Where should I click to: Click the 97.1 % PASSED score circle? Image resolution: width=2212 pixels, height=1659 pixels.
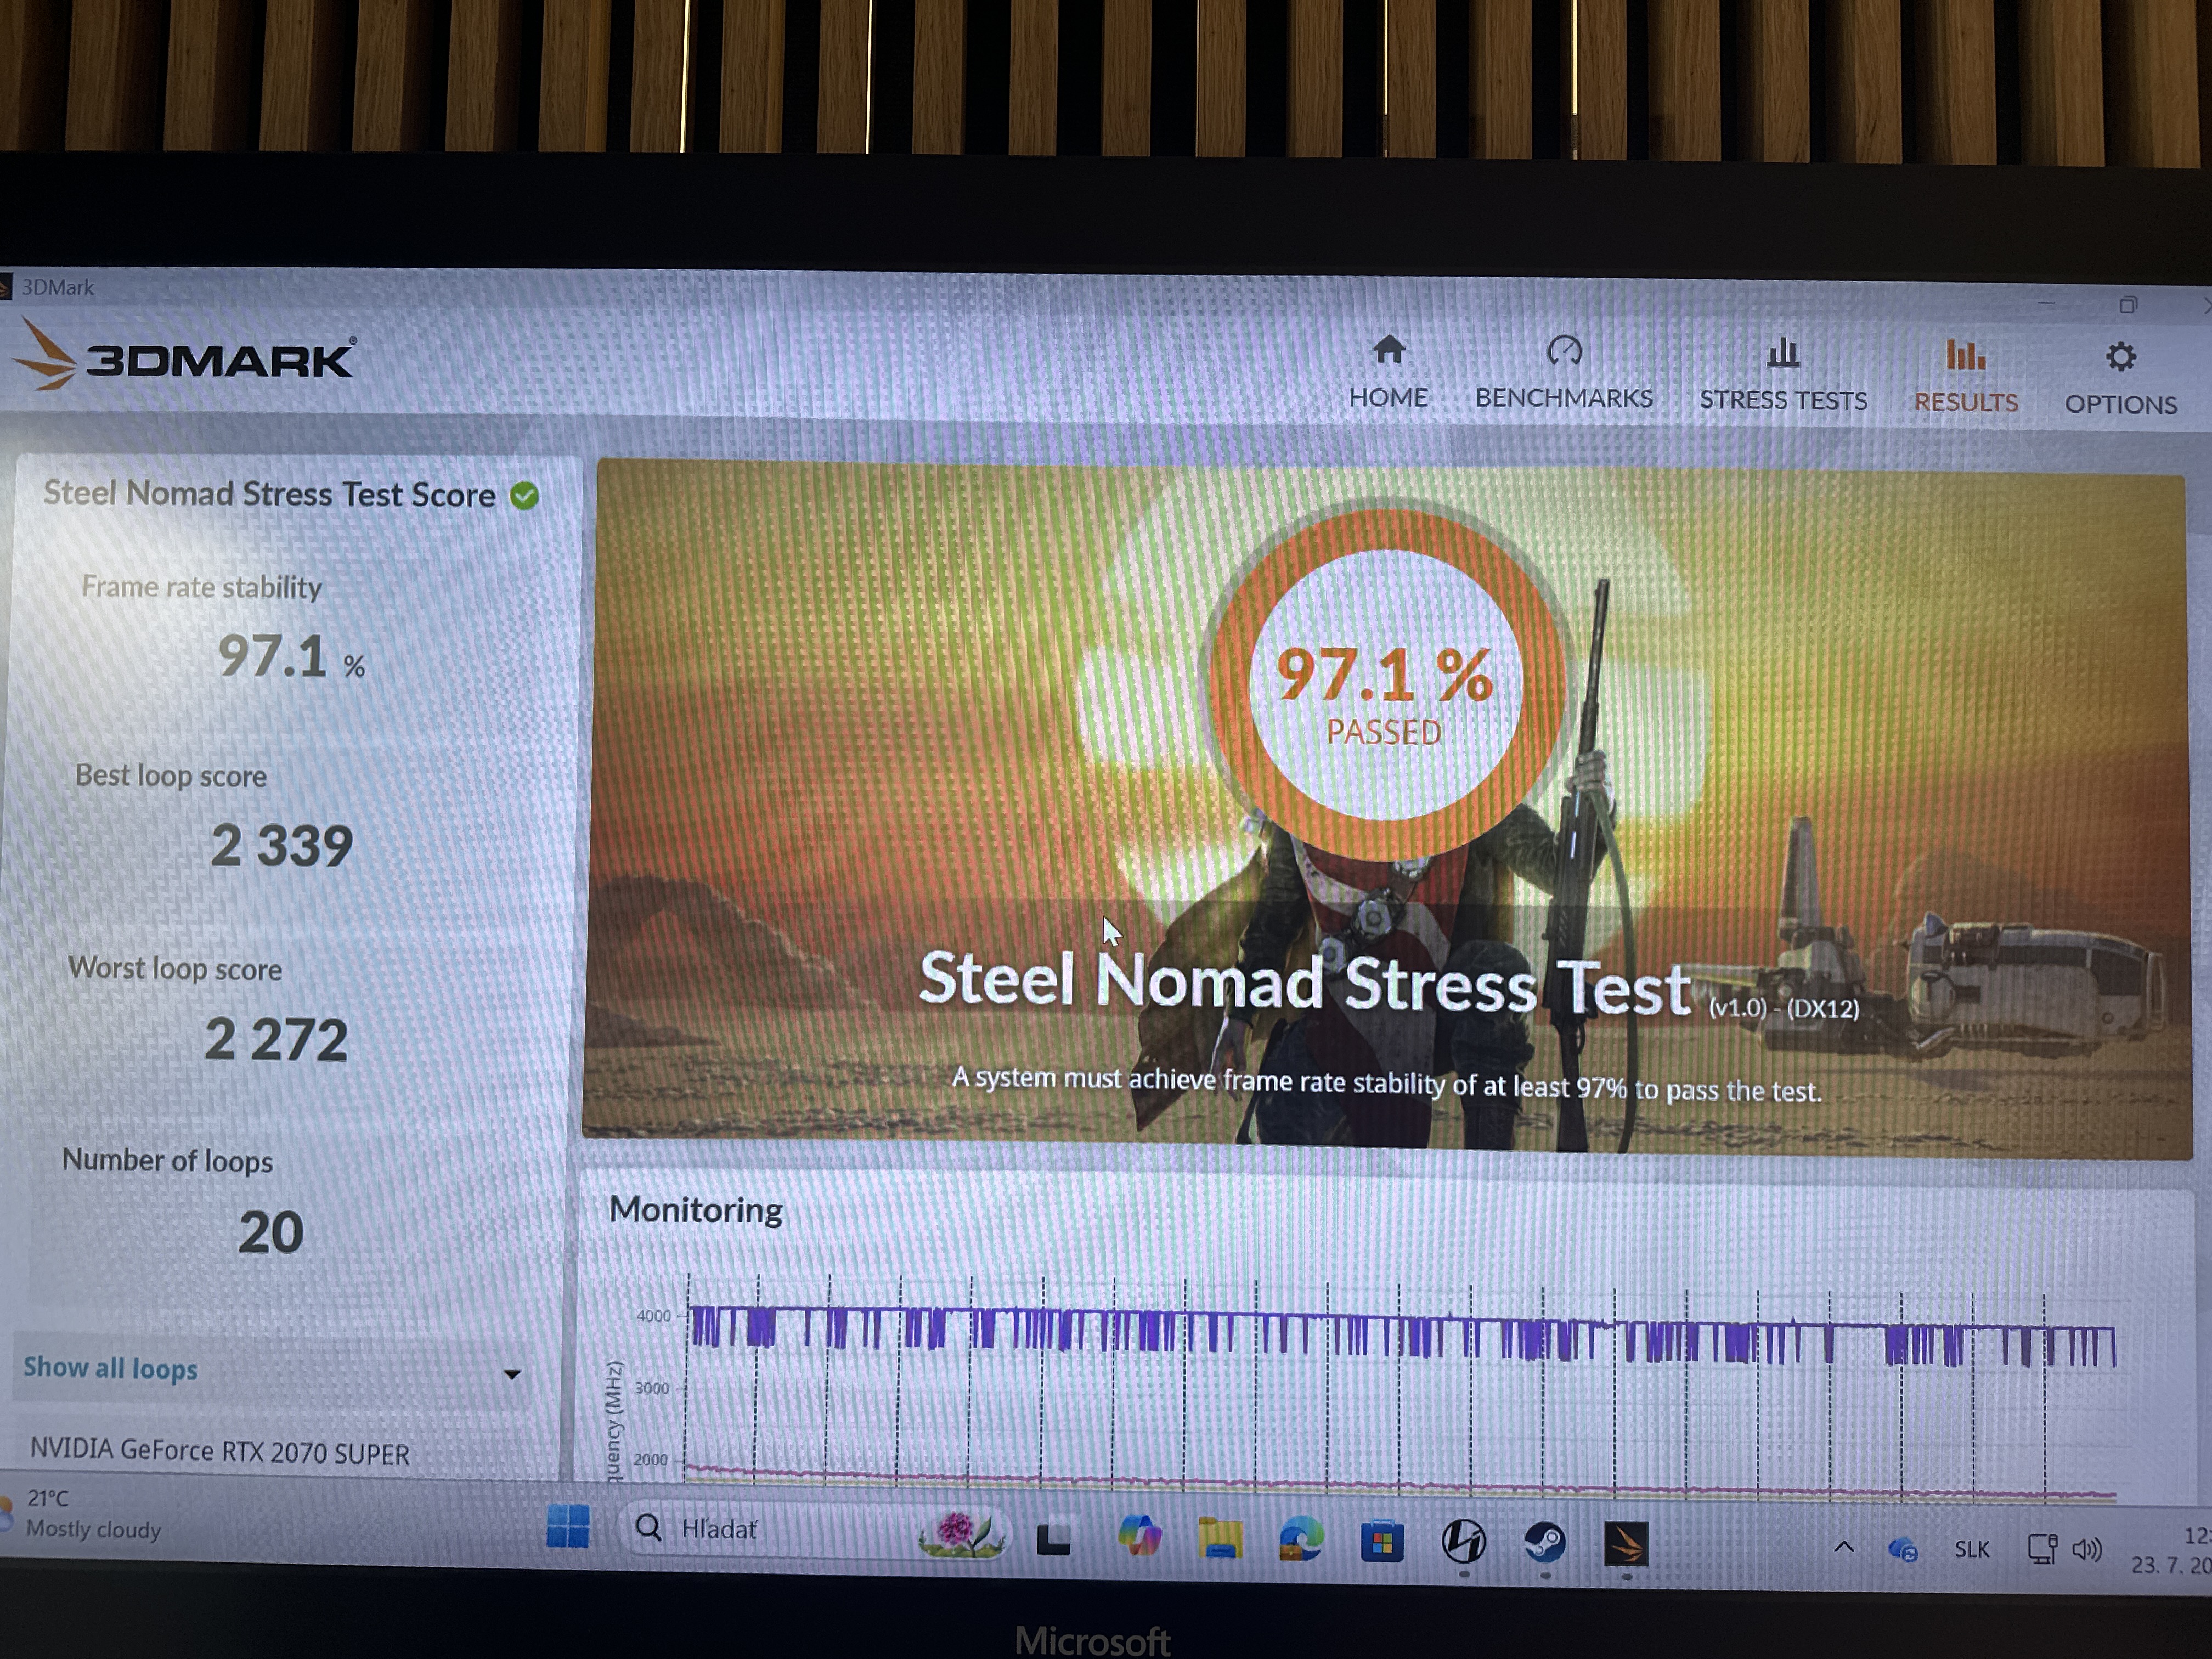point(1386,686)
